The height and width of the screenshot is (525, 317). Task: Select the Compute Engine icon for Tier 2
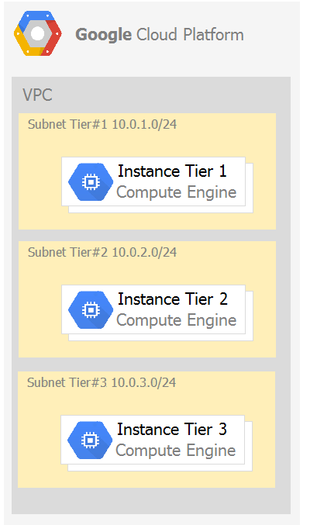pos(91,310)
